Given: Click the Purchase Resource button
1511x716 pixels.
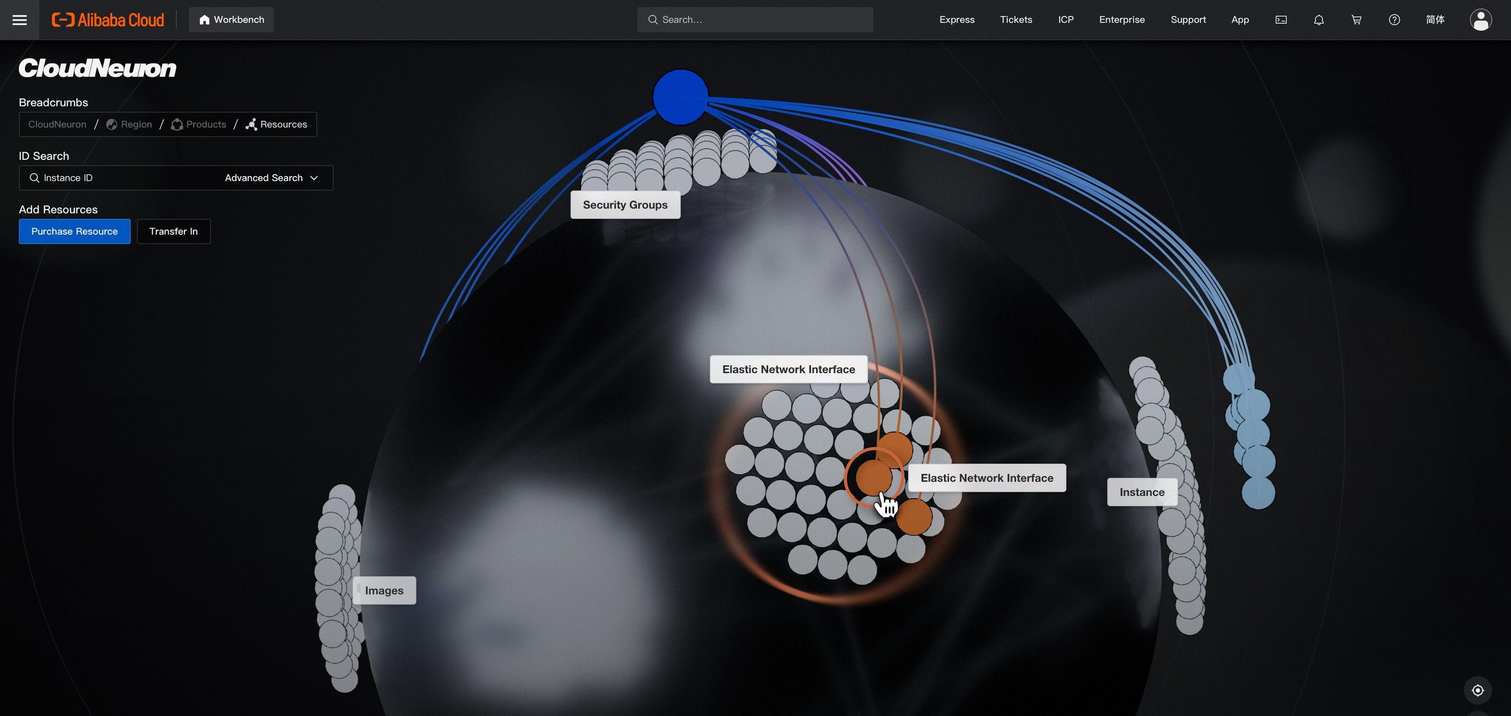Looking at the screenshot, I should pyautogui.click(x=74, y=231).
